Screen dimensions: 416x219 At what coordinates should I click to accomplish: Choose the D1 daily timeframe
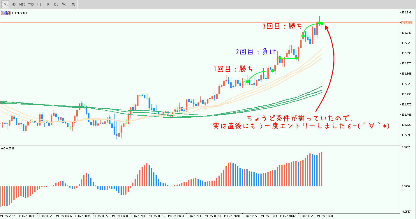tap(56, 4)
